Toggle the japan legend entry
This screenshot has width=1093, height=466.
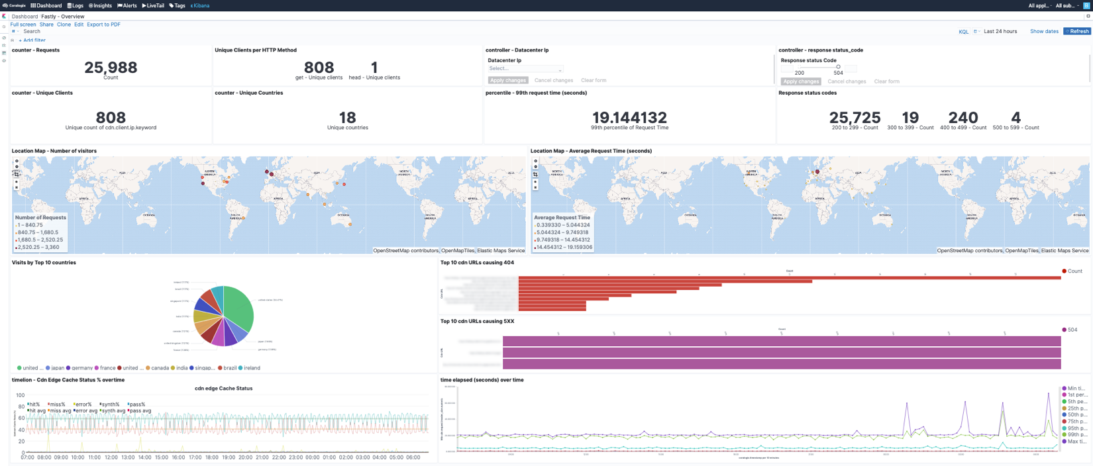pyautogui.click(x=54, y=368)
